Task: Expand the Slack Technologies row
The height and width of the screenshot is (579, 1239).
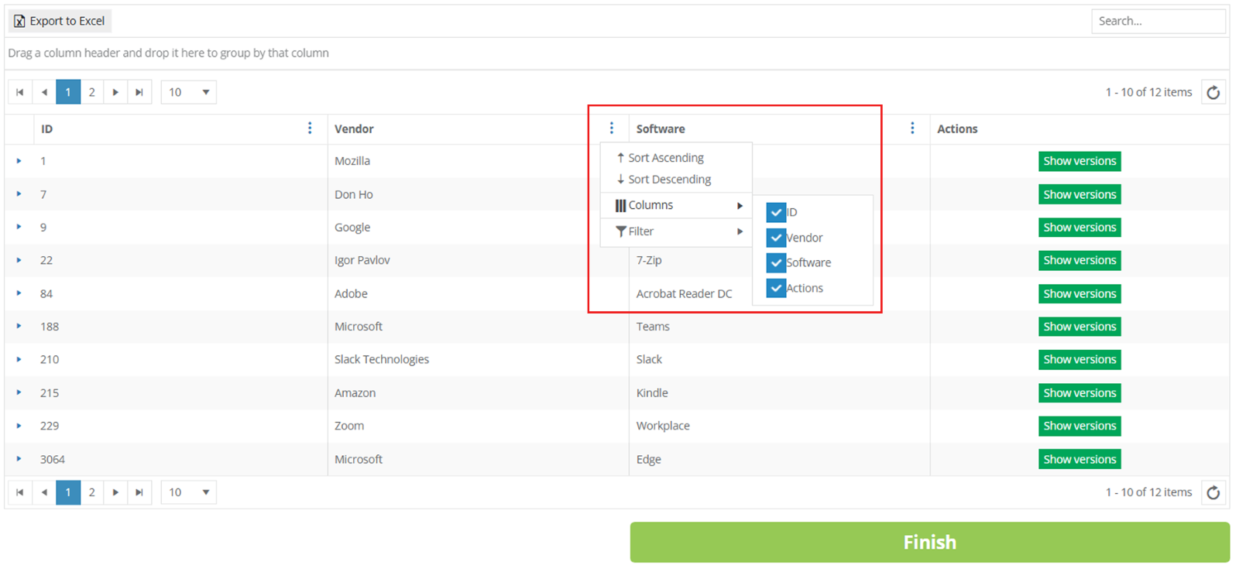Action: [x=19, y=359]
